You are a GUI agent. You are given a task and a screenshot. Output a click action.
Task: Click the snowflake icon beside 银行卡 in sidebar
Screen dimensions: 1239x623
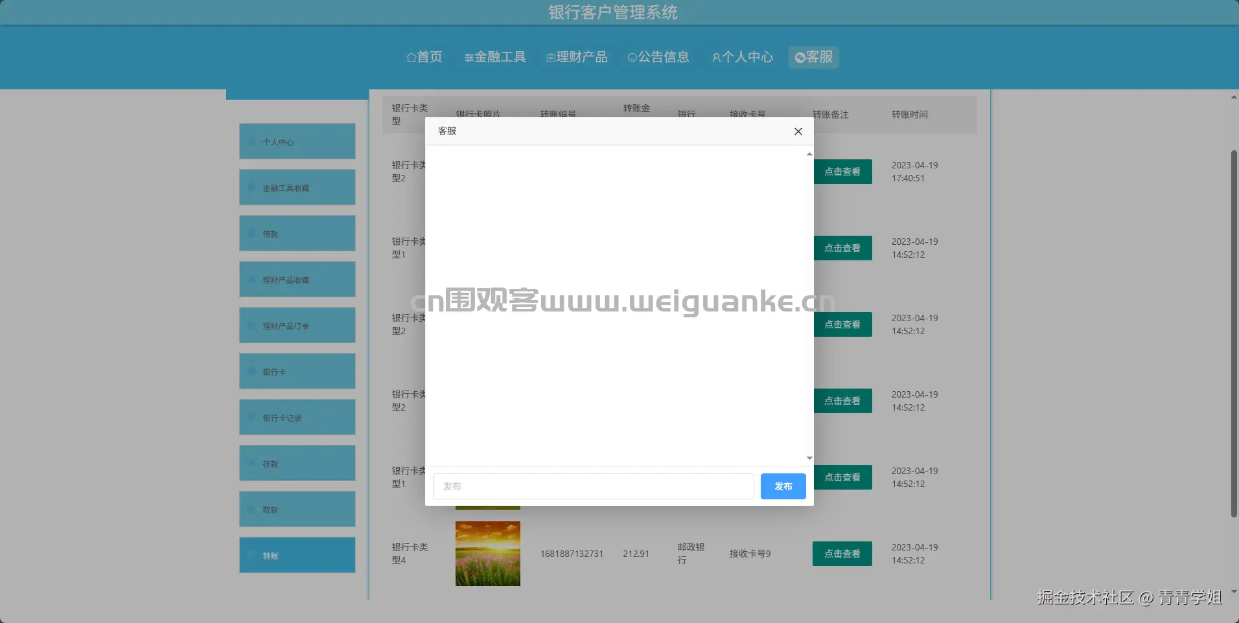(252, 371)
